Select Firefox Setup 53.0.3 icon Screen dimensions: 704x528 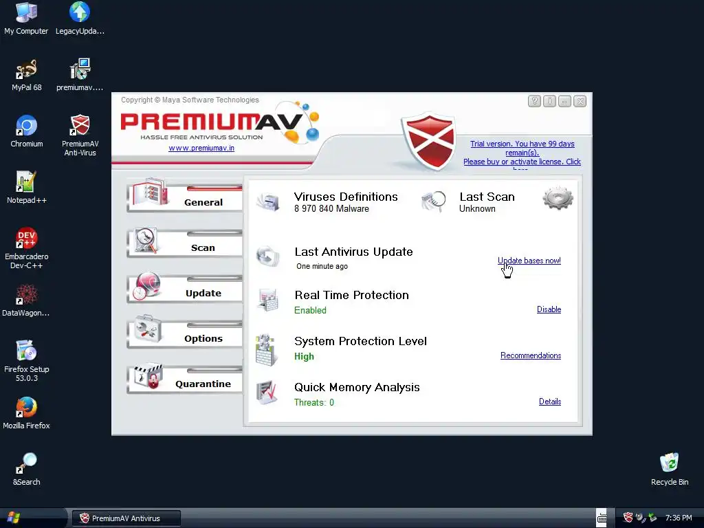click(27, 361)
